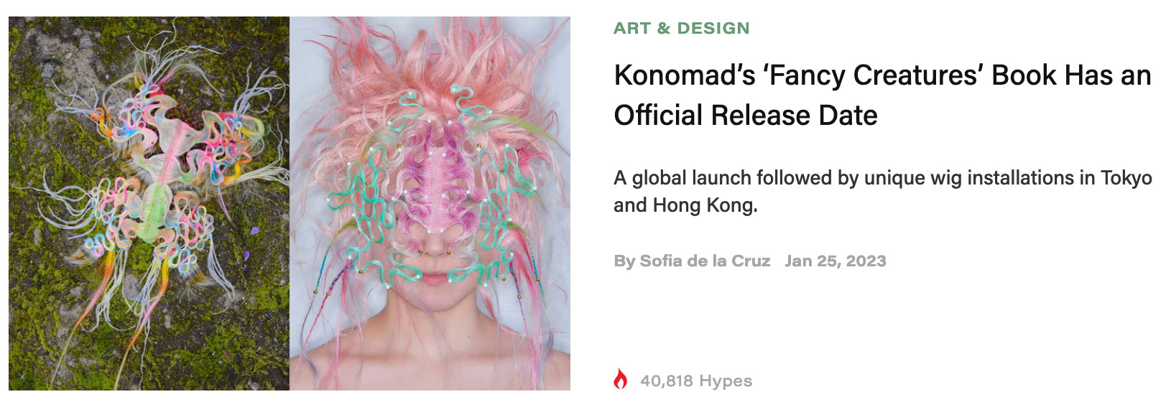The width and height of the screenshot is (1171, 402).
Task: Click 'Official Release Date' in the headline
Action: pyautogui.click(x=745, y=116)
